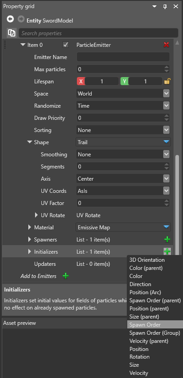183x378 pixels.
Task: Expand the Initializers list
Action: [x=30, y=251]
